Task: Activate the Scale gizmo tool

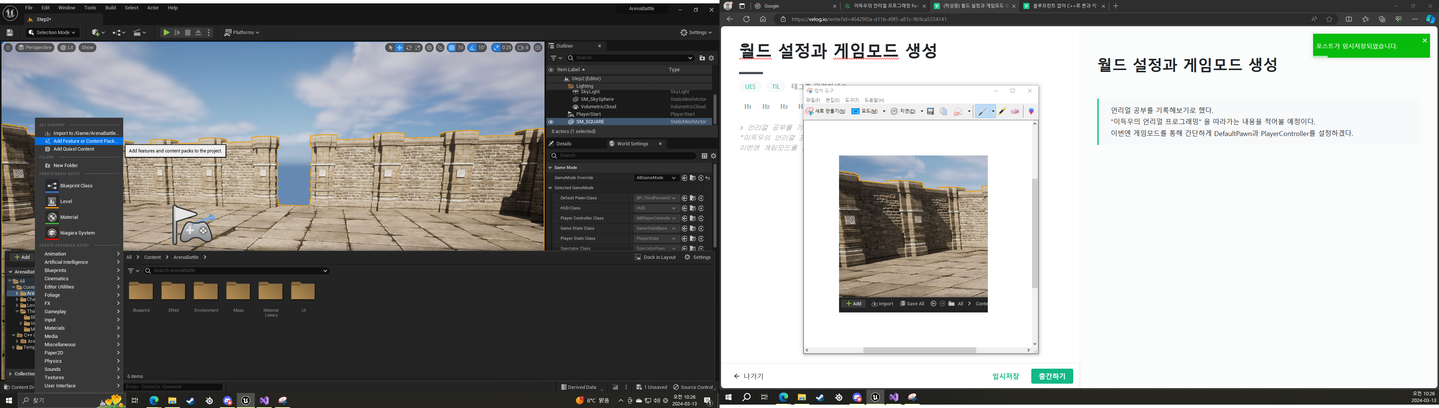Action: (418, 48)
